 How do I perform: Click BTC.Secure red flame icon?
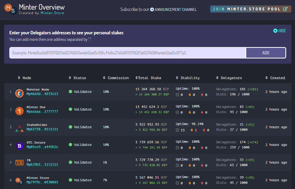[x=202, y=148]
